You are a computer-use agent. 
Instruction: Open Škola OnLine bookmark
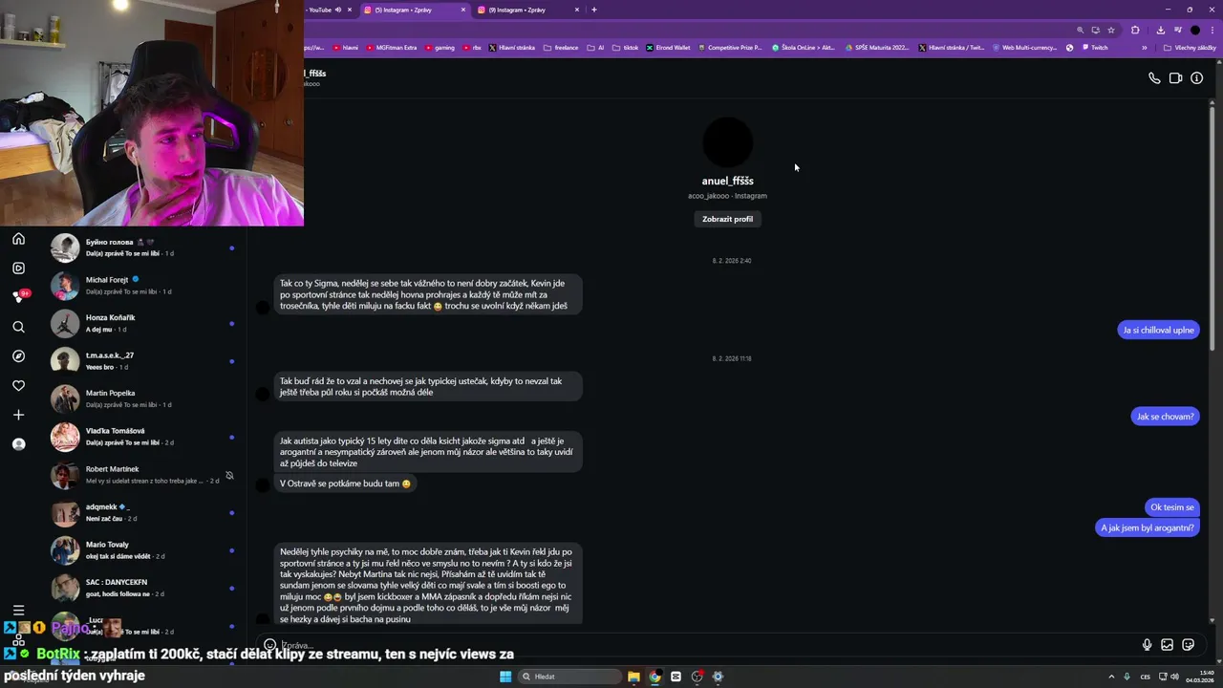pyautogui.click(x=804, y=48)
